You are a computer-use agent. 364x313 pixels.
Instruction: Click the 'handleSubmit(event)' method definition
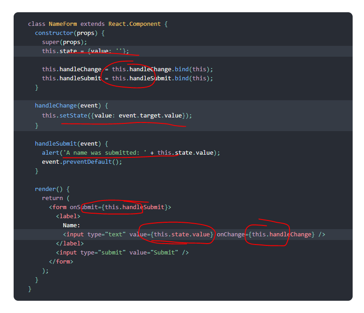pos(68,144)
